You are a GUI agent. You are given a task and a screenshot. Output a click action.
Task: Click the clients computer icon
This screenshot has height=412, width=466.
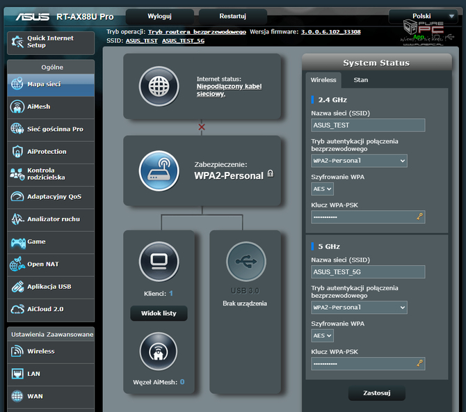coord(159,262)
